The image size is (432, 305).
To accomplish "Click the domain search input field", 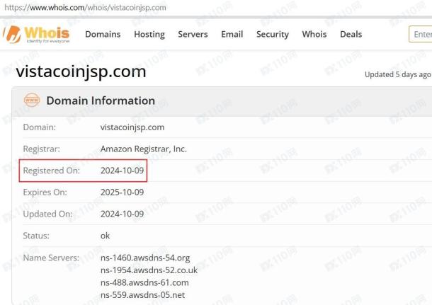I will click(x=421, y=34).
